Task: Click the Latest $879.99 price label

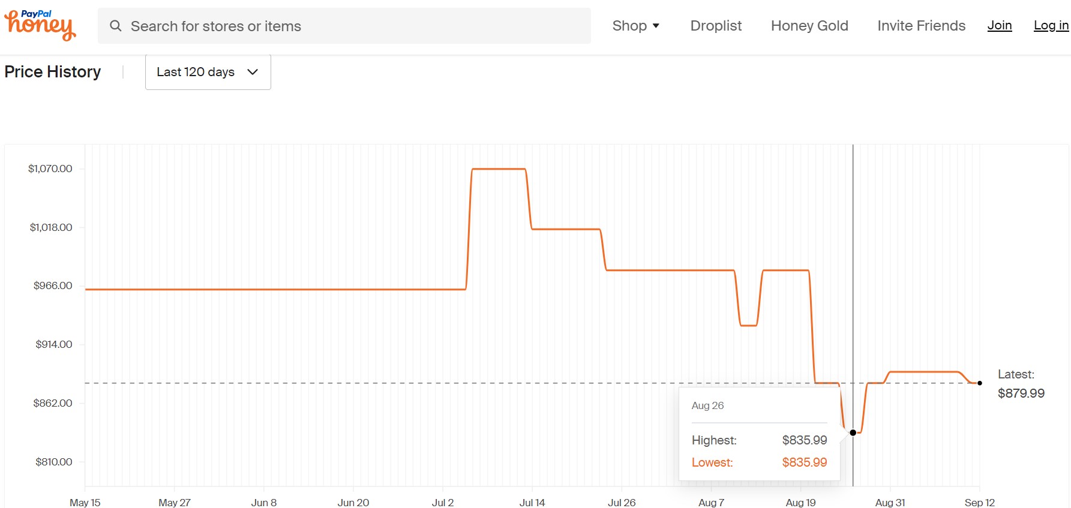Action: click(1021, 384)
